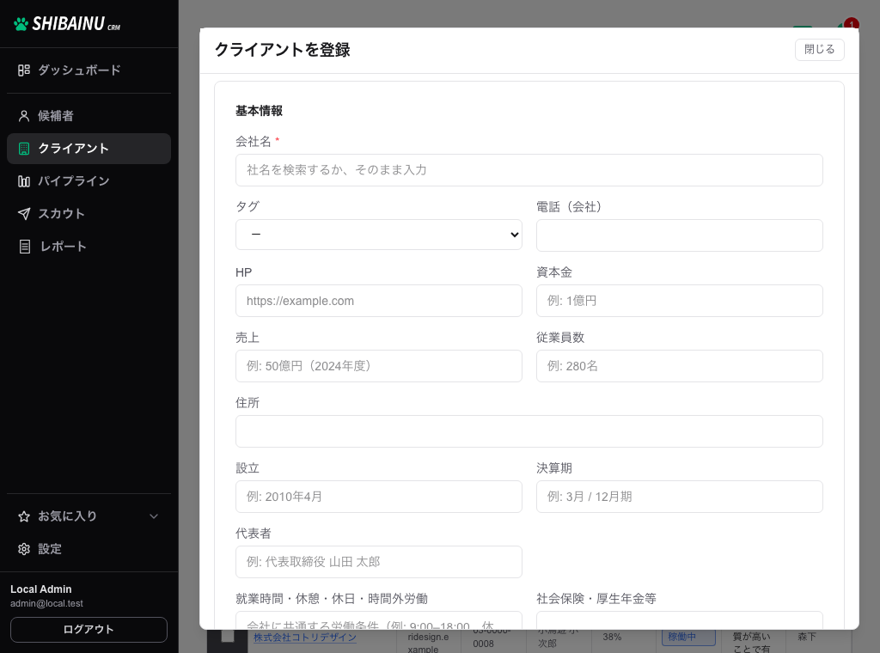Click the 候補者 person icon
Screen dimensions: 880x653
(23, 116)
